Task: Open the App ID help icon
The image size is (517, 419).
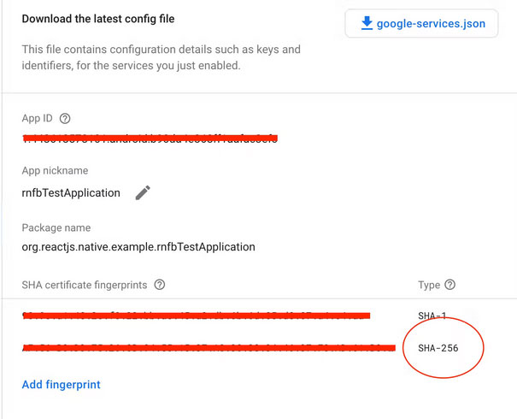Action: [x=65, y=119]
